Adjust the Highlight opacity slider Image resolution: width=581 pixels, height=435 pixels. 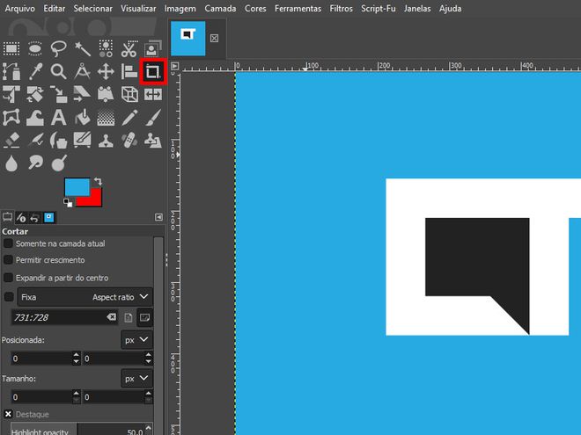81,429
